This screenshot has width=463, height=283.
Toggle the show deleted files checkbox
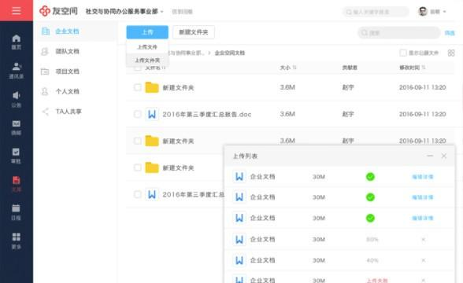[x=403, y=53]
